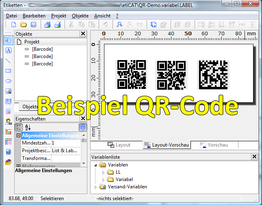The width and height of the screenshot is (262, 205).
Task: Select the Text object tool
Action: [9, 50]
